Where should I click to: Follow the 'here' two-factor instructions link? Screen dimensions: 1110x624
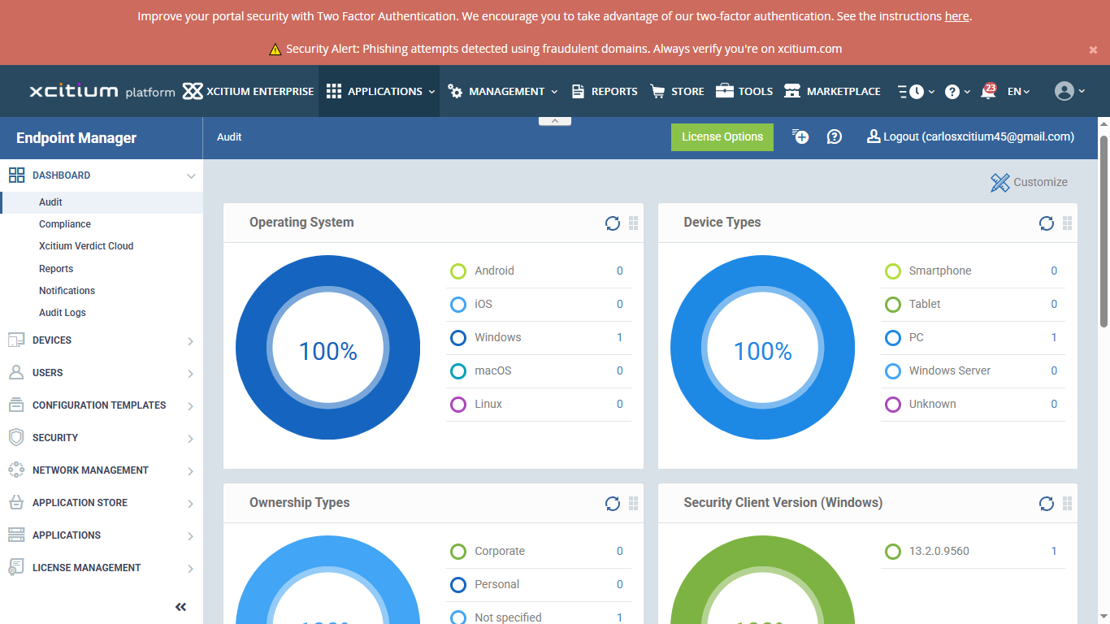point(956,16)
